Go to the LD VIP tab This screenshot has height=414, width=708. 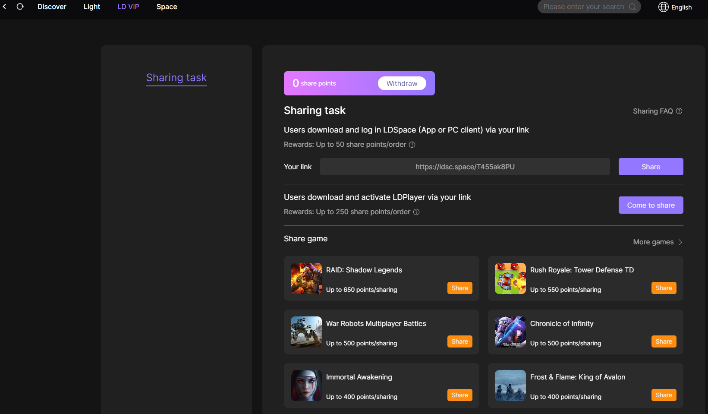(128, 6)
